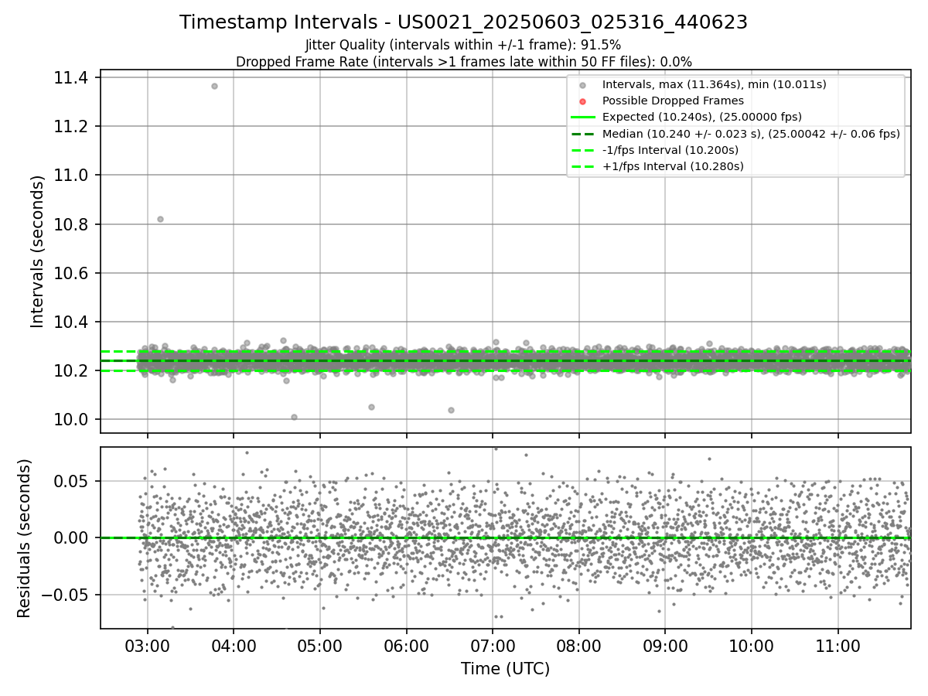Select the gray Intervals marker in legend
Image resolution: width=928 pixels, height=696 pixels.
583,84
